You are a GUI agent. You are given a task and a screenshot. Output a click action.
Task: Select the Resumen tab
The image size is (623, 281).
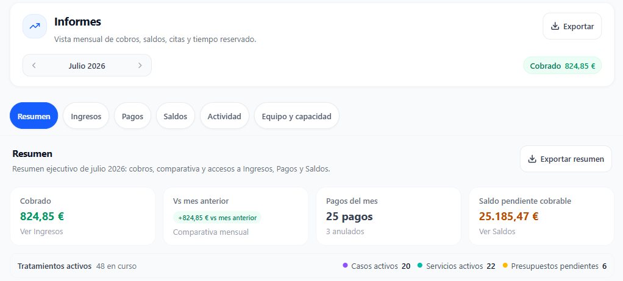point(34,116)
